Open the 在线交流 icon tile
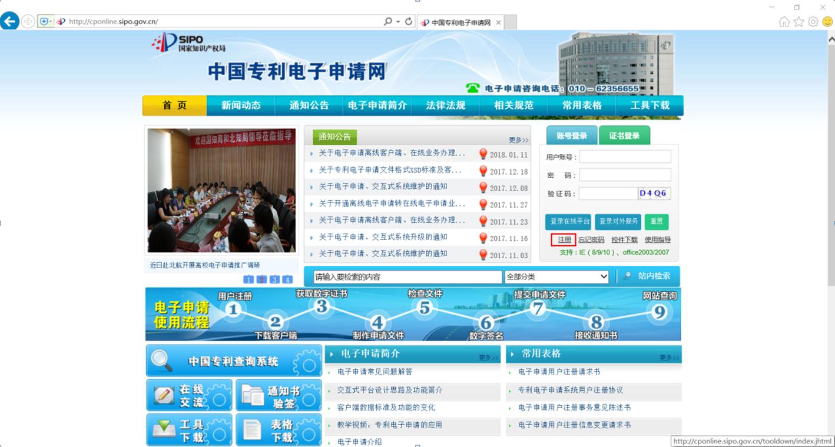 [x=189, y=395]
